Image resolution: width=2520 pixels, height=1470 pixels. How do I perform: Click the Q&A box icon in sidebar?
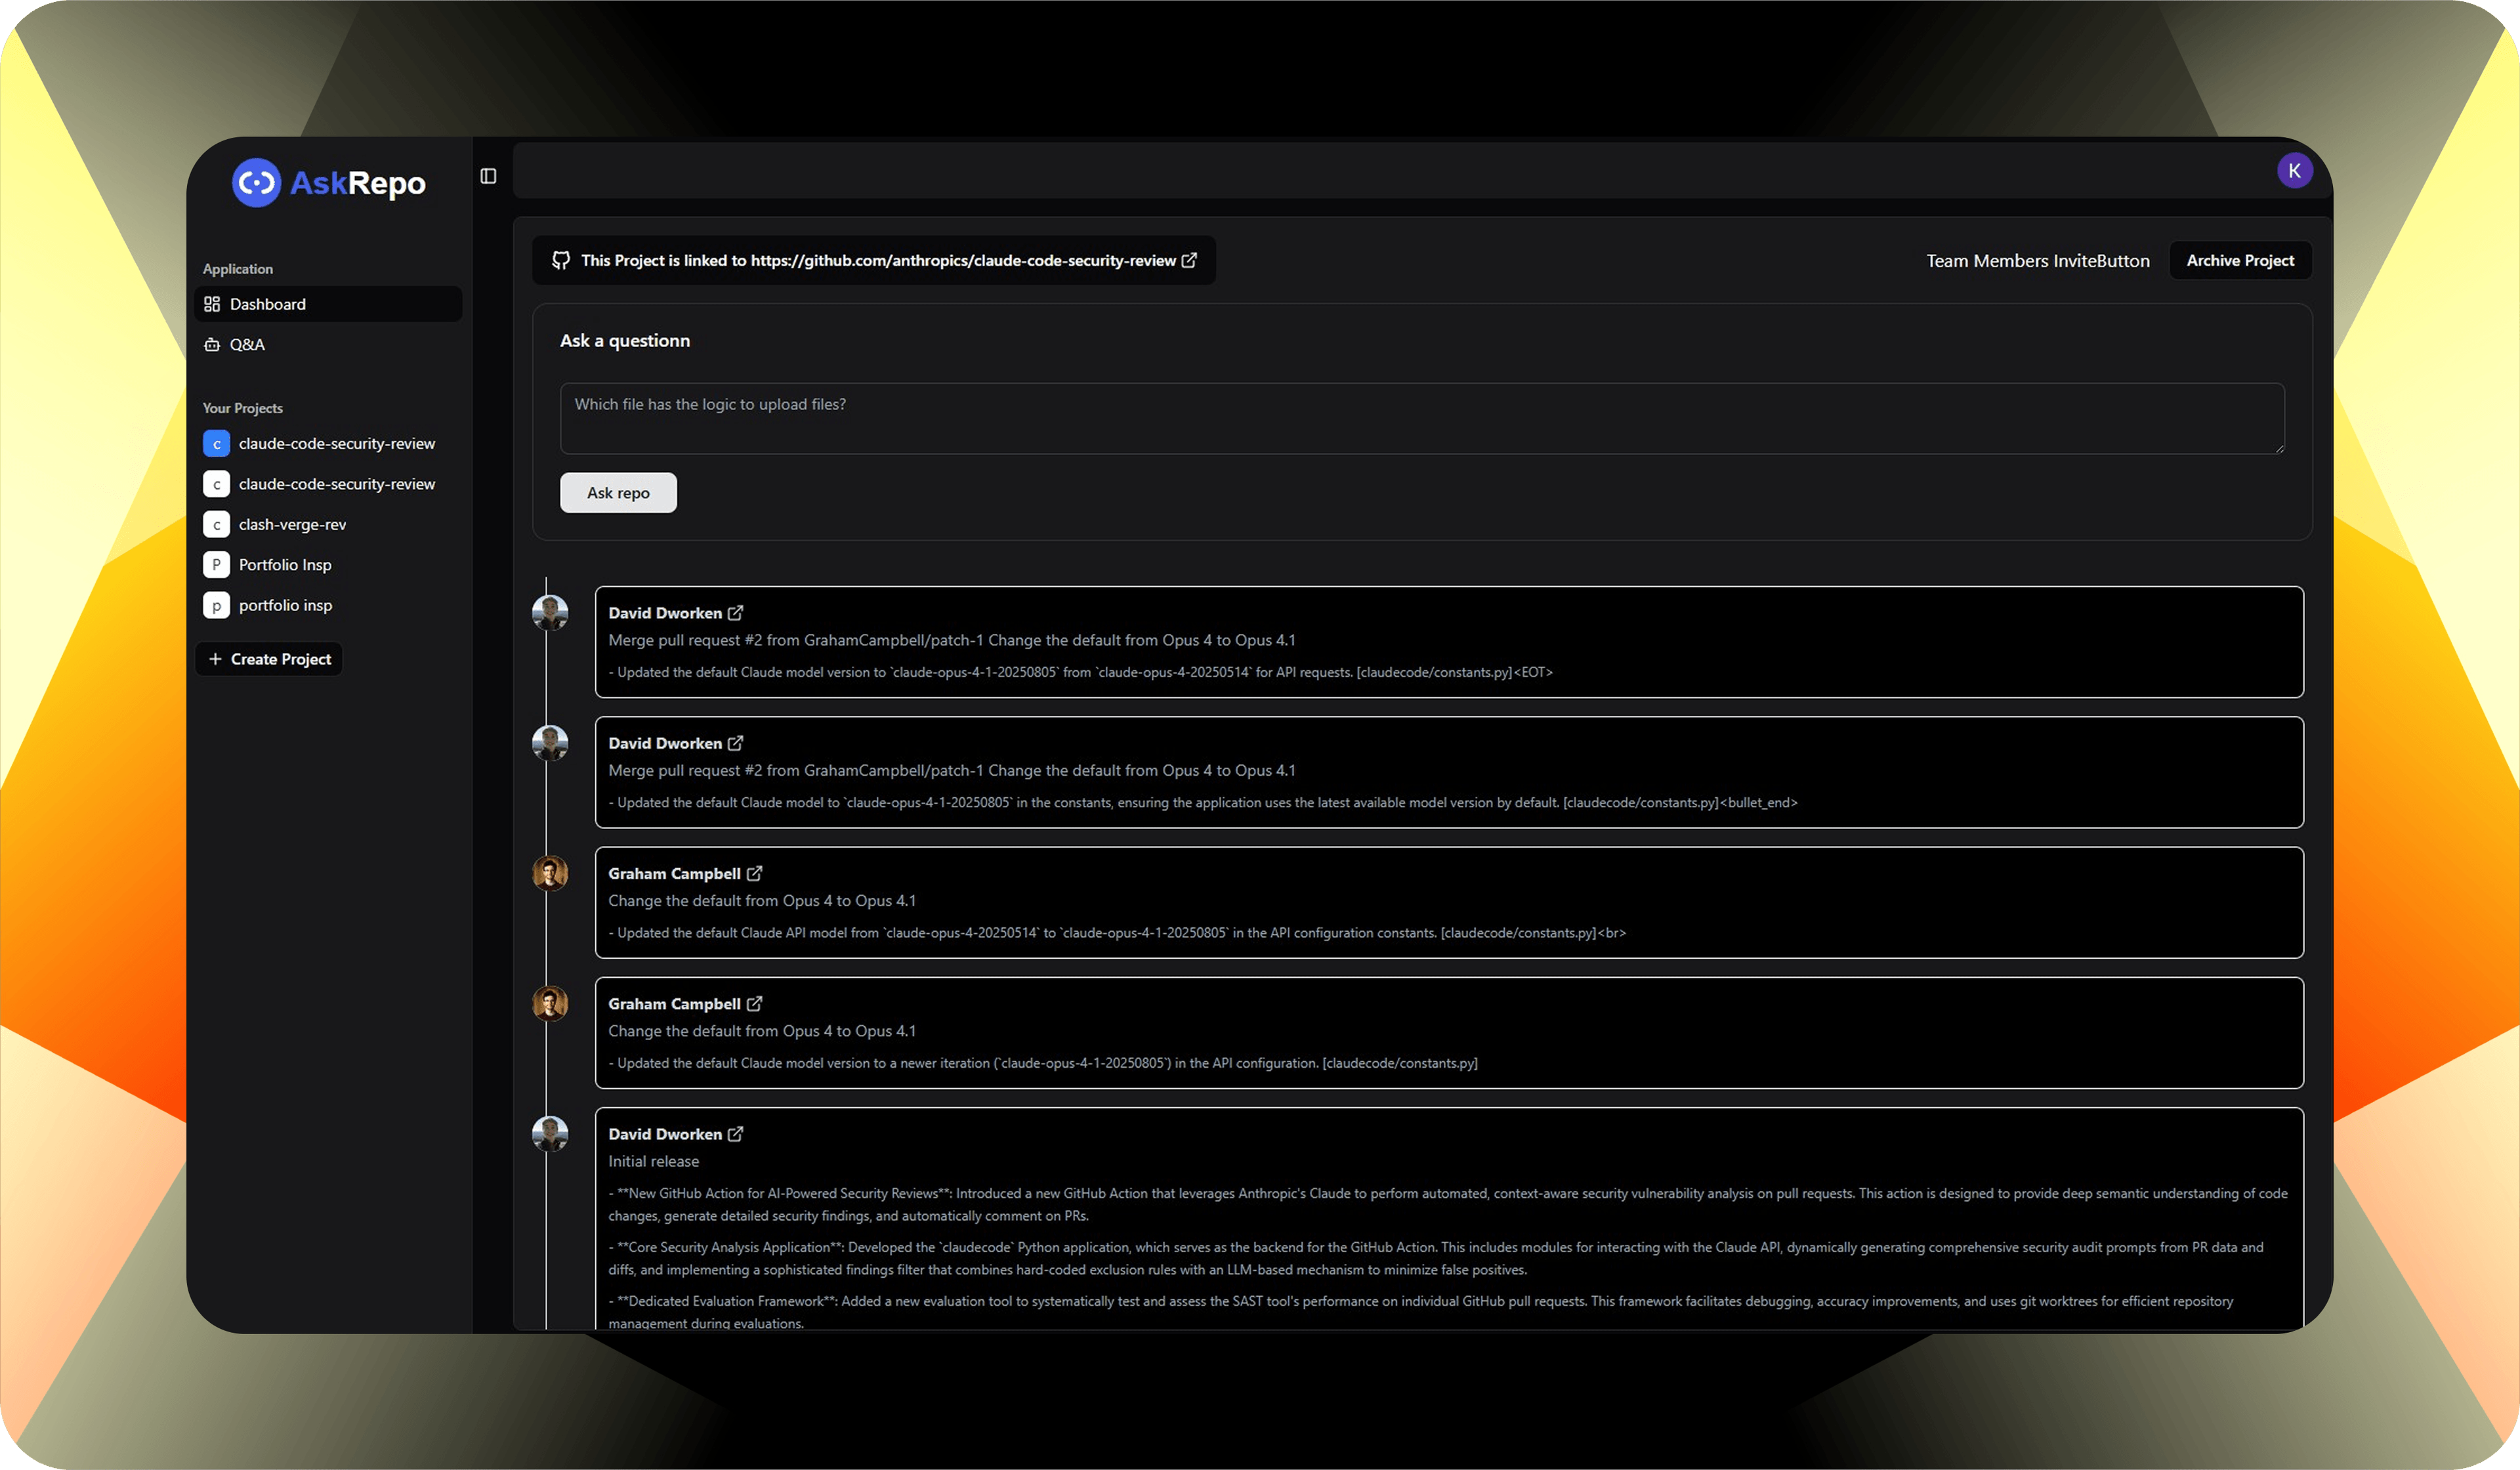[213, 344]
